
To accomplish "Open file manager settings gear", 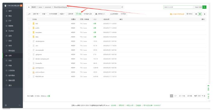I will click(x=205, y=14).
